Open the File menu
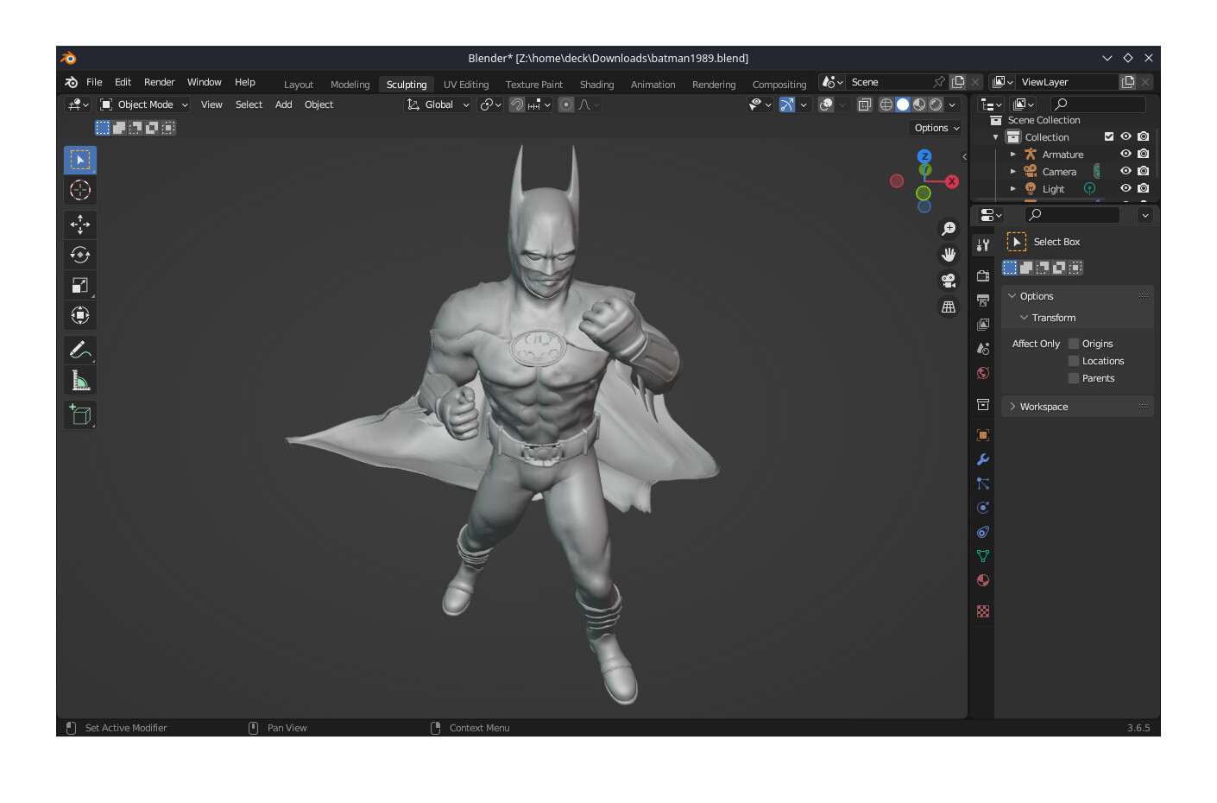 94,82
